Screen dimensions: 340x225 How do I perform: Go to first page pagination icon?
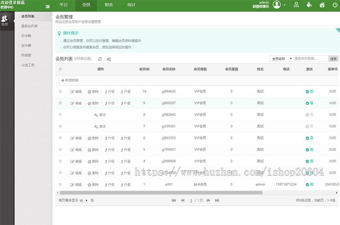tap(174, 200)
